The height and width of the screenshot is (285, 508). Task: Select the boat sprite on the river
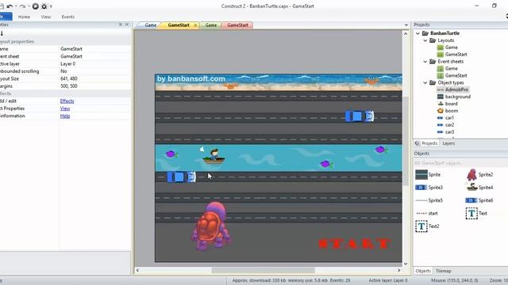click(x=214, y=156)
